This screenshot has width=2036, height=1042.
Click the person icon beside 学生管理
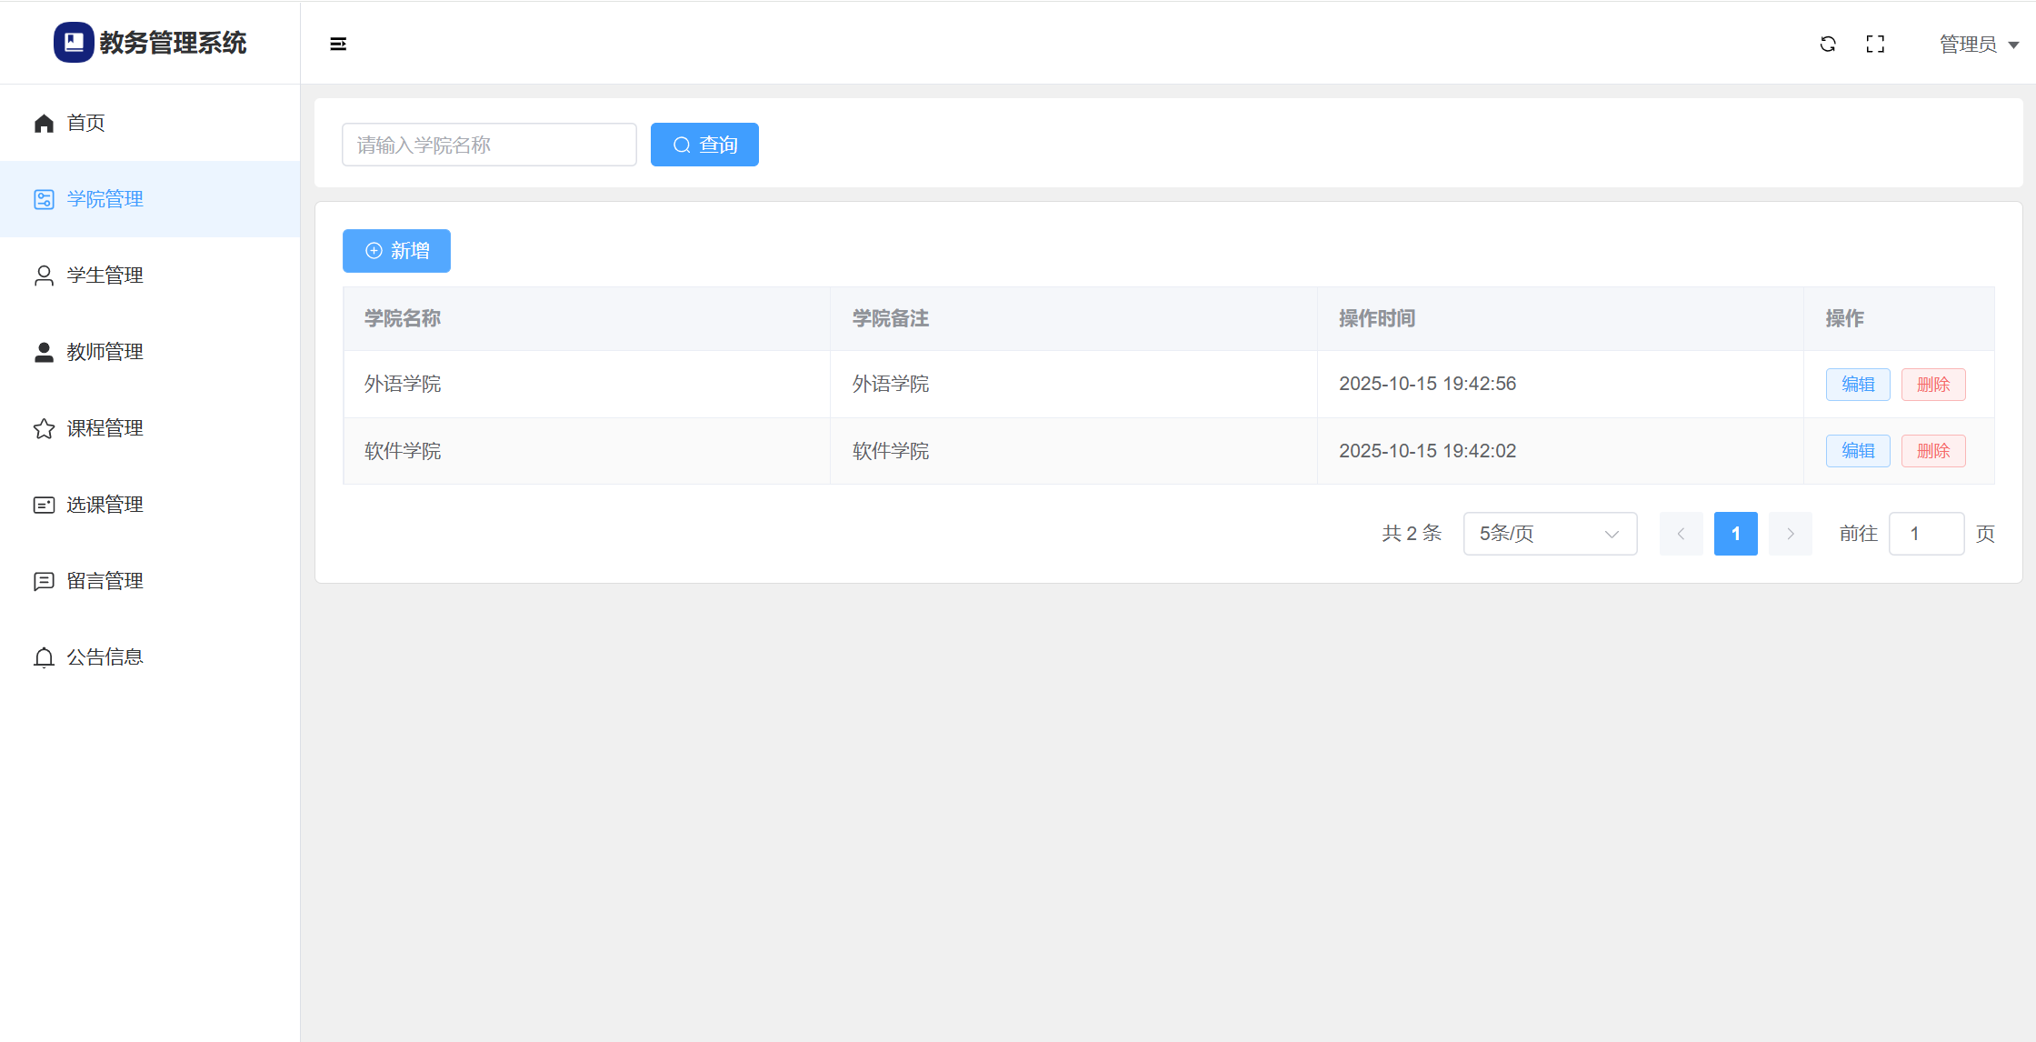click(44, 276)
